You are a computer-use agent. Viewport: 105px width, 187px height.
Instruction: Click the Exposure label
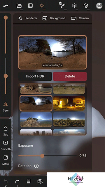tap(26, 146)
